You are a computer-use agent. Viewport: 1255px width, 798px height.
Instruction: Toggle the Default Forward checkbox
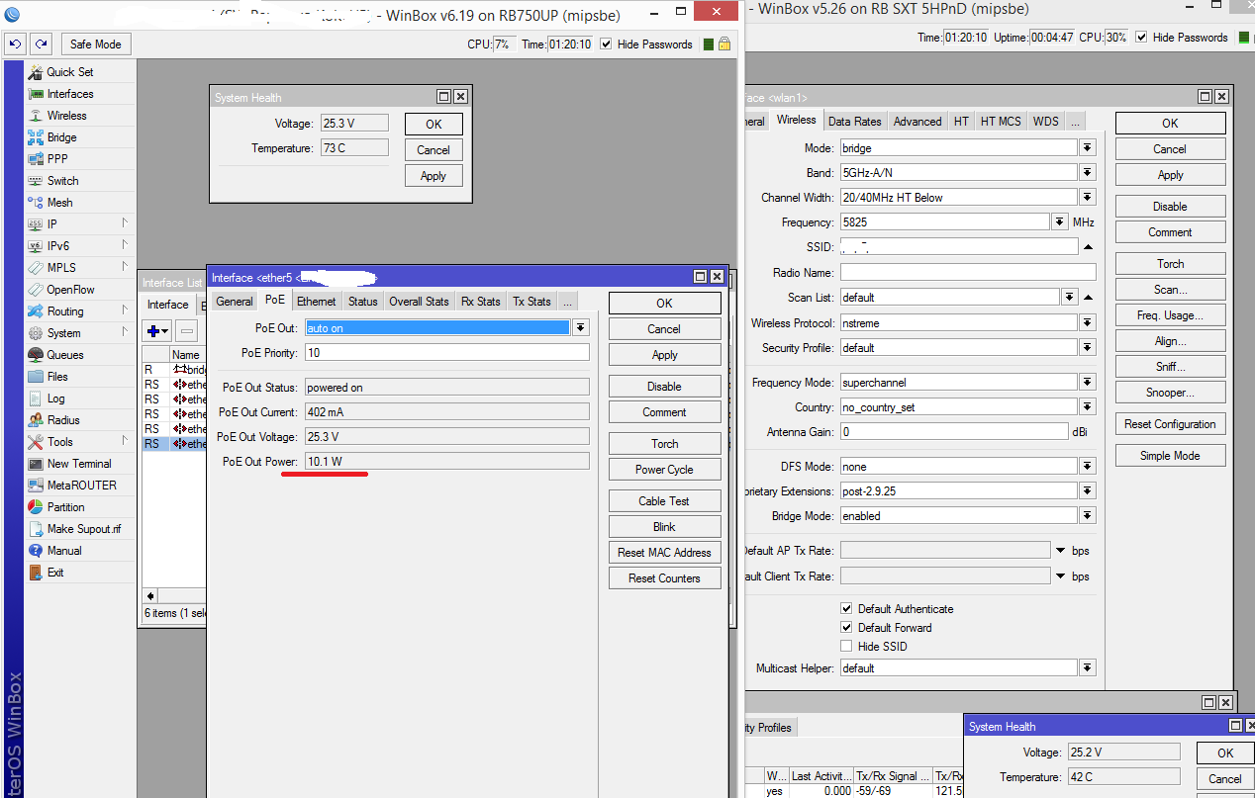pyautogui.click(x=846, y=628)
